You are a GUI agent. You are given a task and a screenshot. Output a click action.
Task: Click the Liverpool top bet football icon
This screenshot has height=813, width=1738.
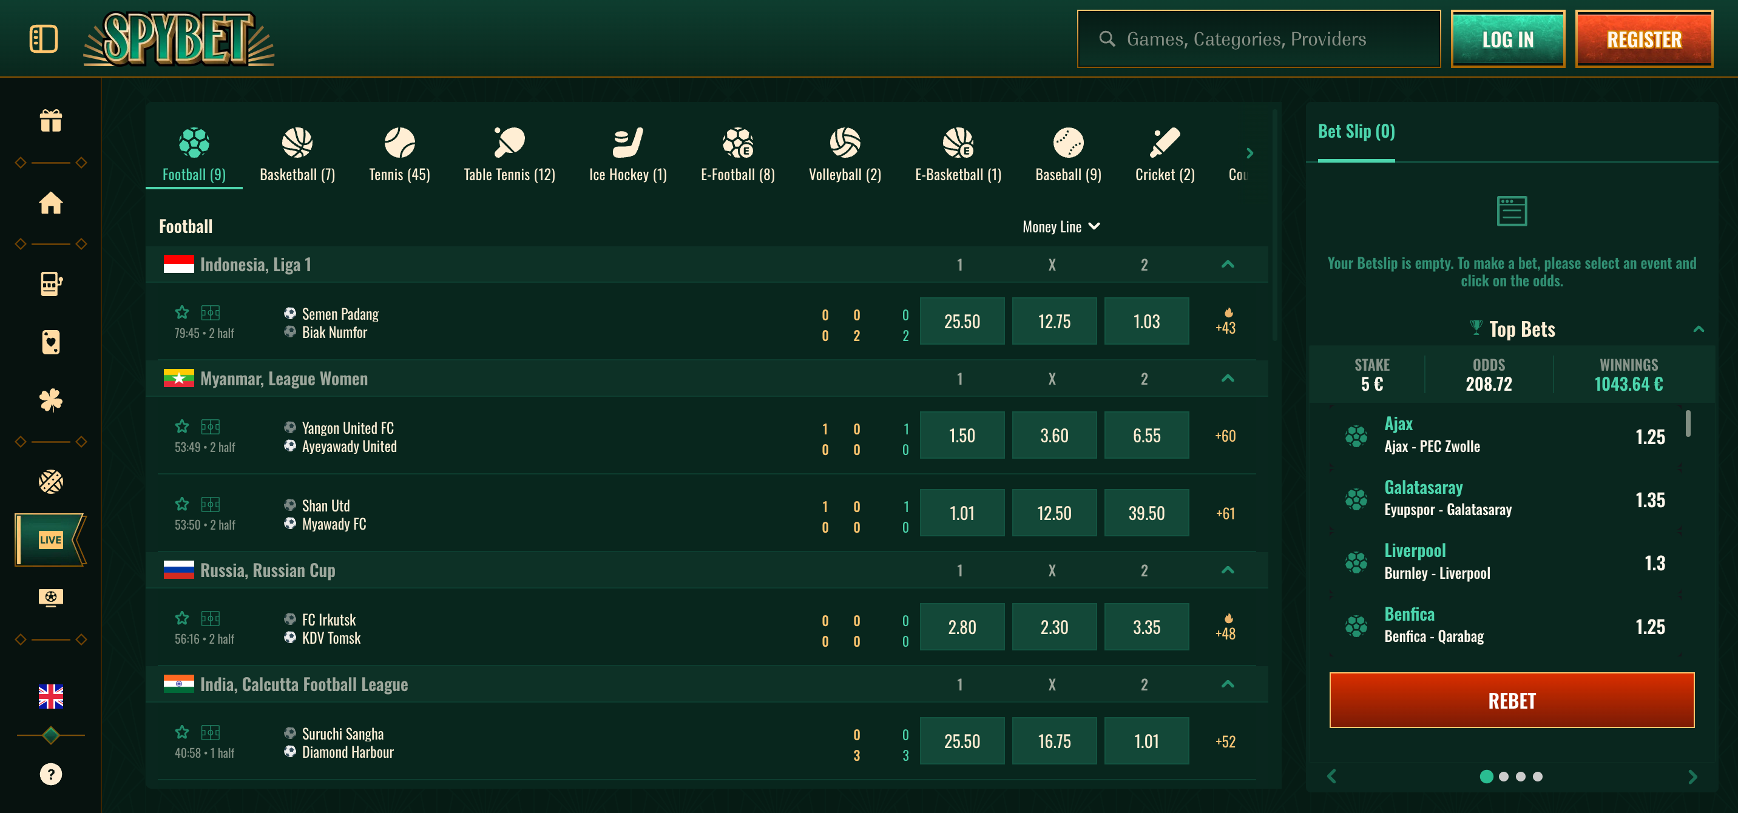1356,562
